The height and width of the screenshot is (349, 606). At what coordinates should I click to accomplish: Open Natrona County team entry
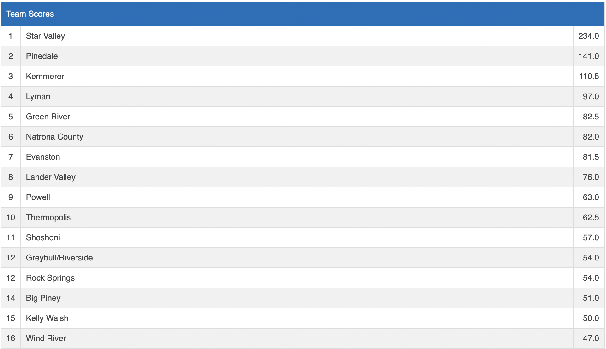coord(54,137)
